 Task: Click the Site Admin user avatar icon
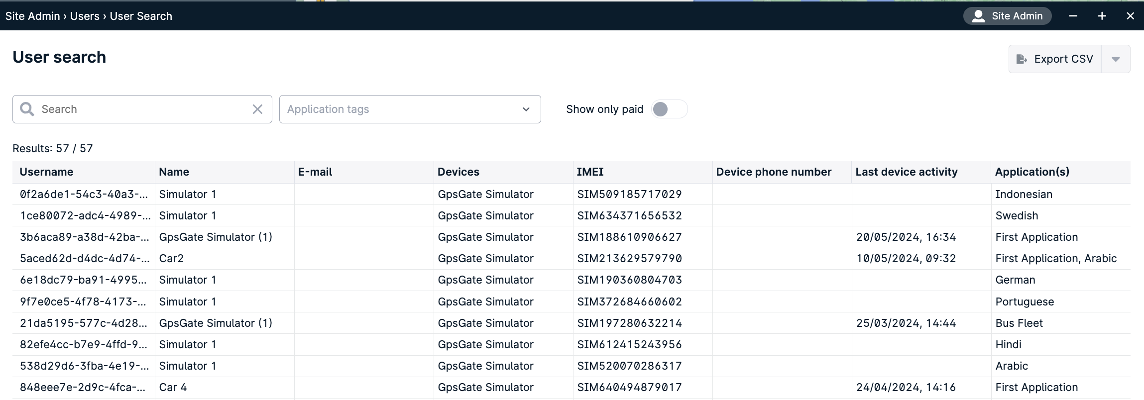pyautogui.click(x=978, y=16)
